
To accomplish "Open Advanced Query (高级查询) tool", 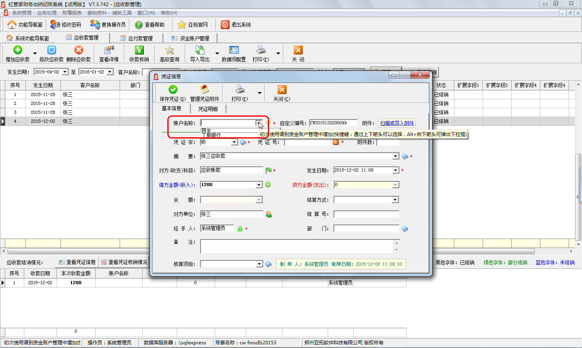I will click(x=169, y=50).
